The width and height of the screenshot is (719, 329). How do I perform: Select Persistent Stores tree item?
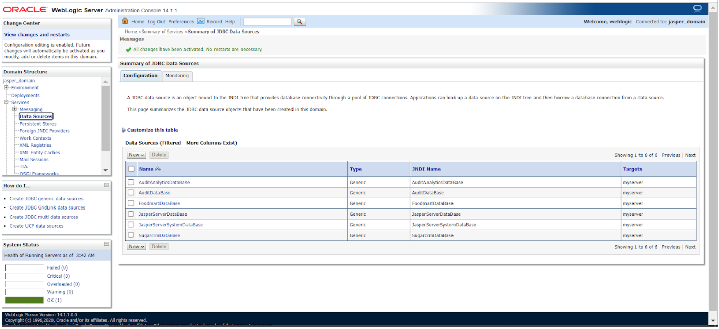click(38, 124)
